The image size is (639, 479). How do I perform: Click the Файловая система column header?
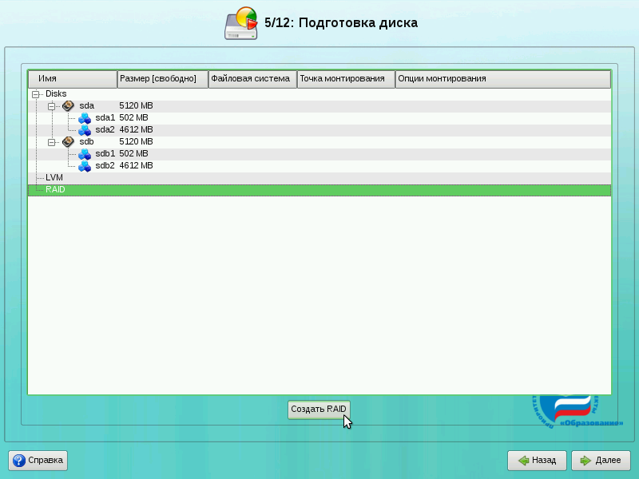[x=252, y=79]
